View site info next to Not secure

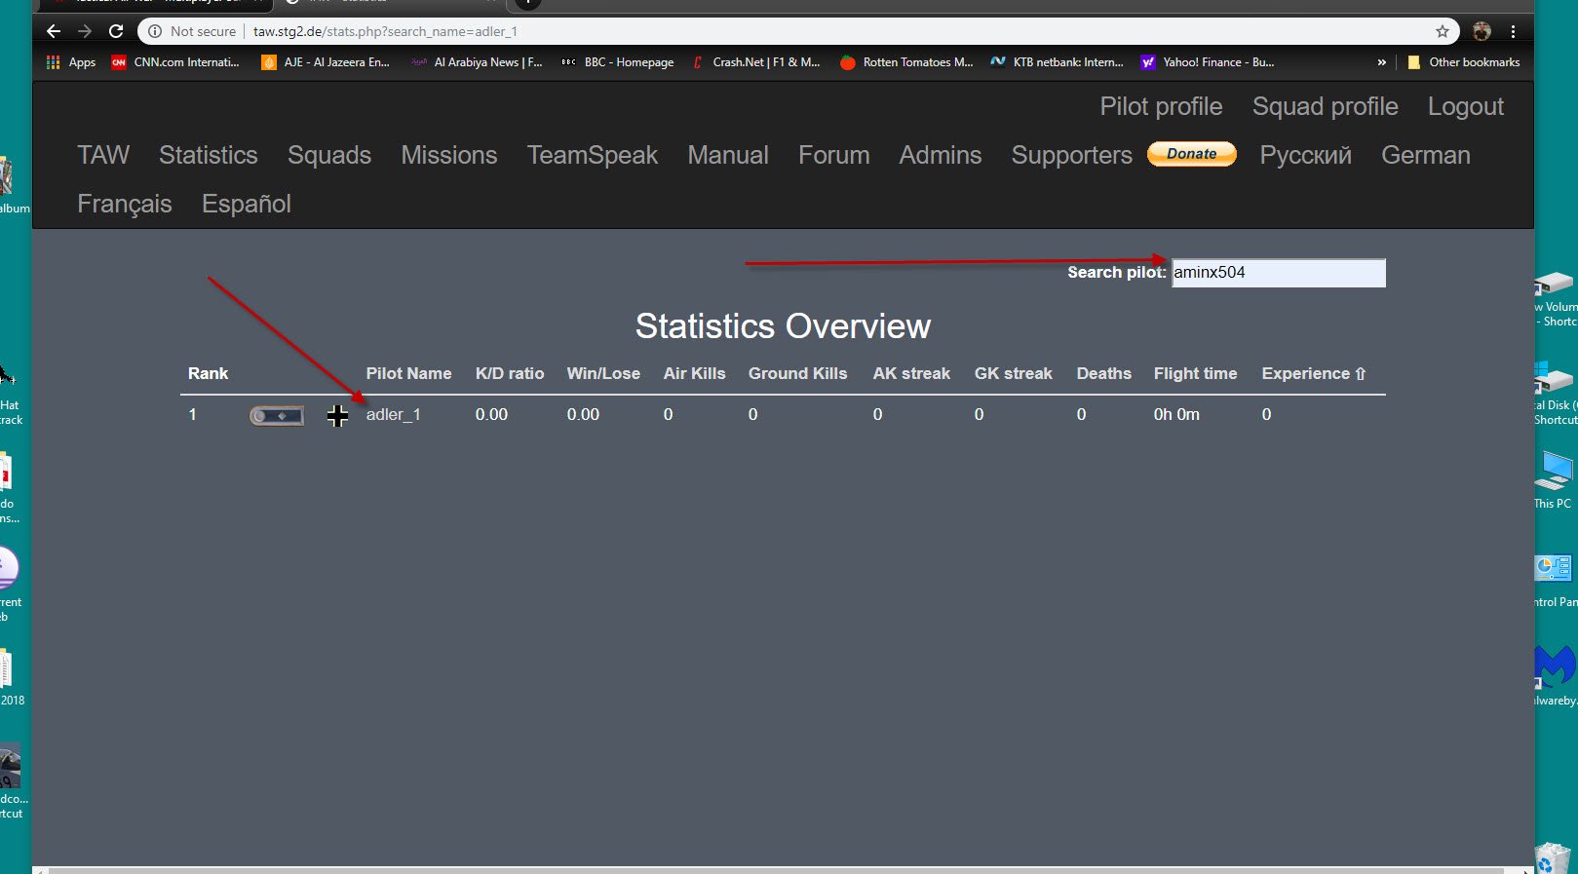[x=155, y=31]
